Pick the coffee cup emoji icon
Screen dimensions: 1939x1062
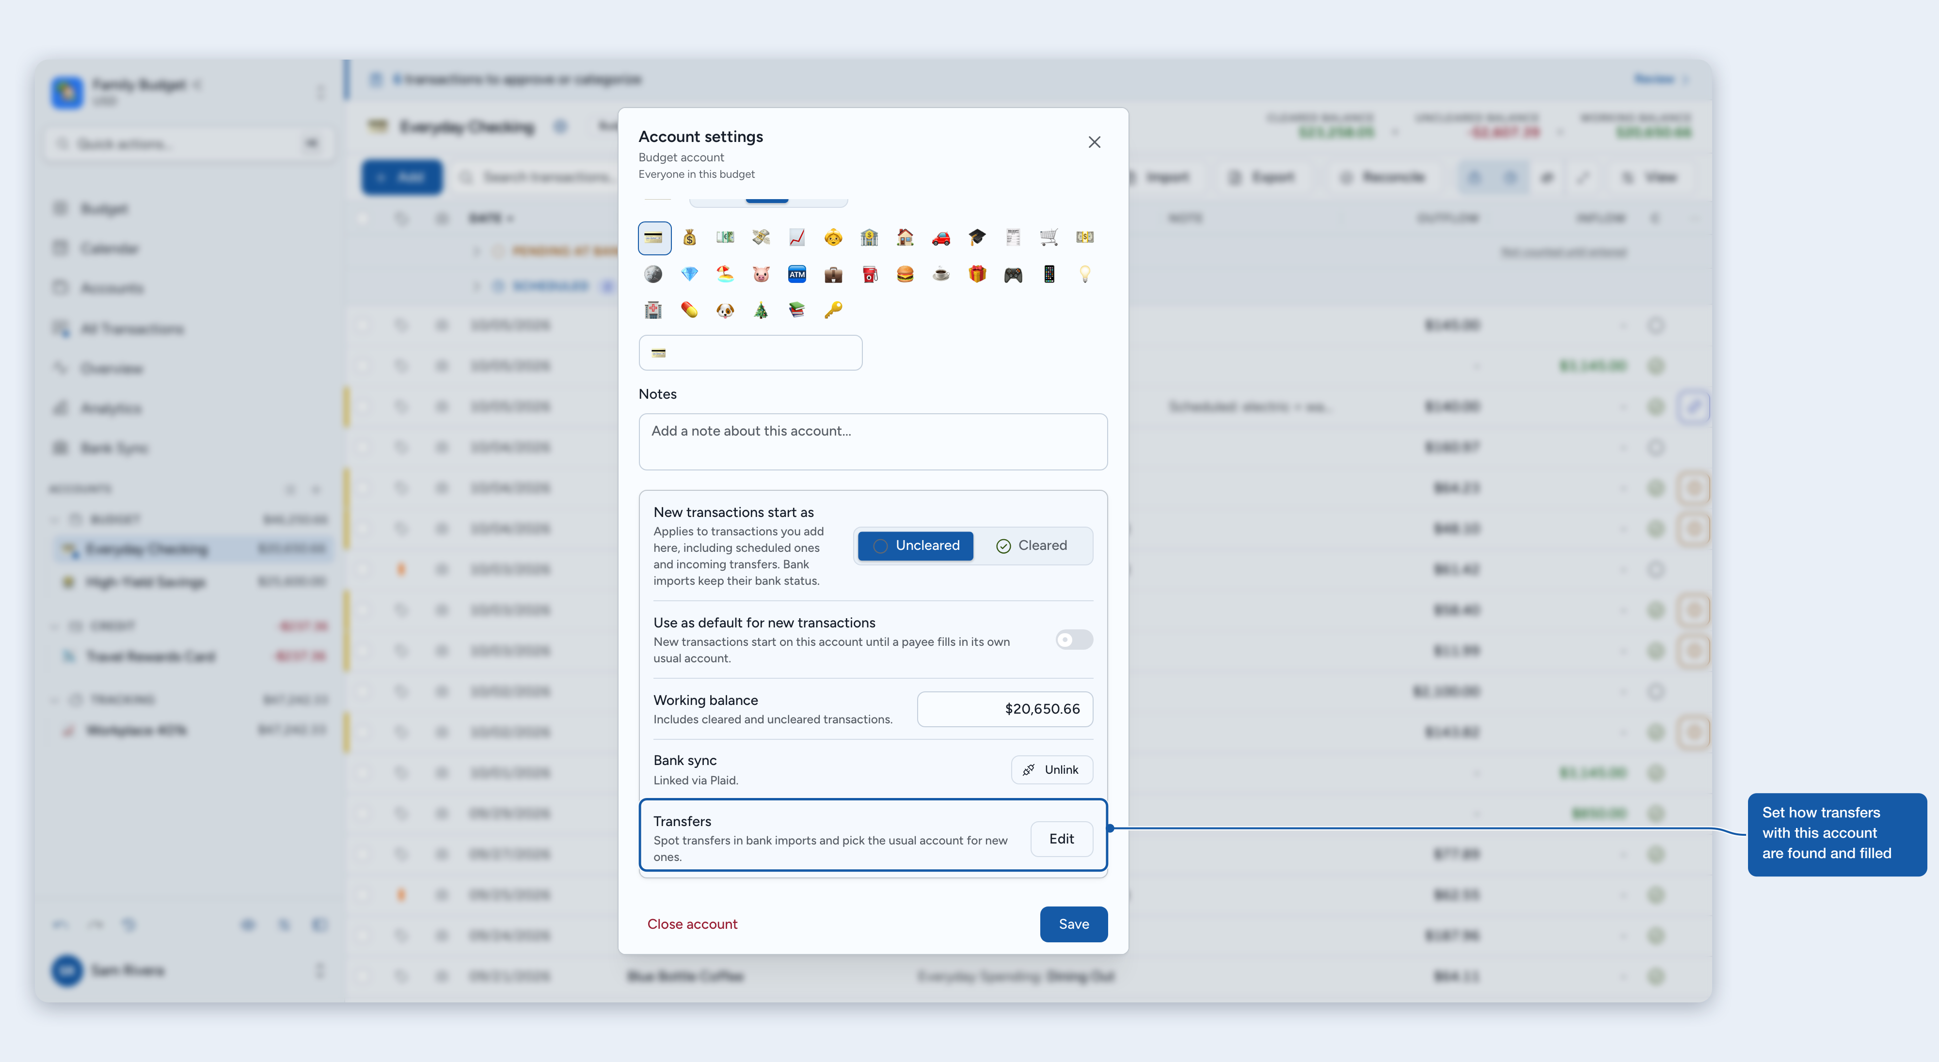coord(941,275)
